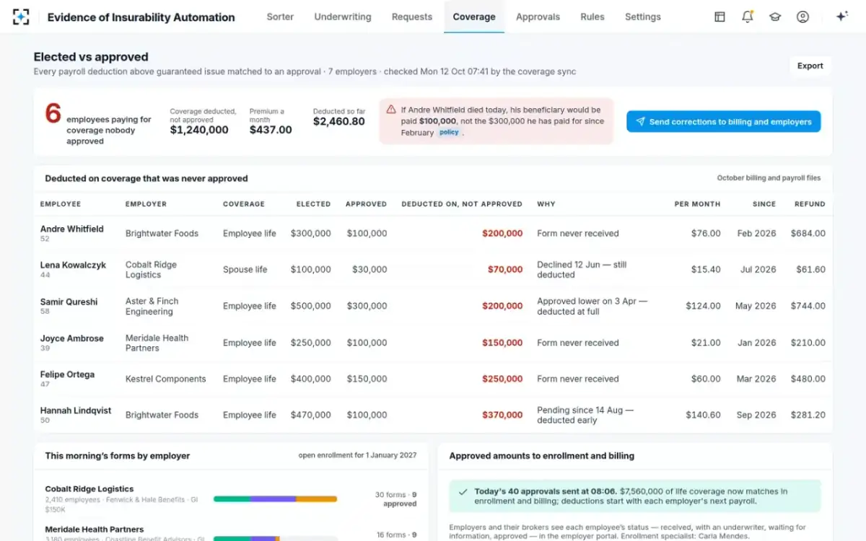The width and height of the screenshot is (866, 541).
Task: Open the layout panel icon
Action: click(720, 17)
